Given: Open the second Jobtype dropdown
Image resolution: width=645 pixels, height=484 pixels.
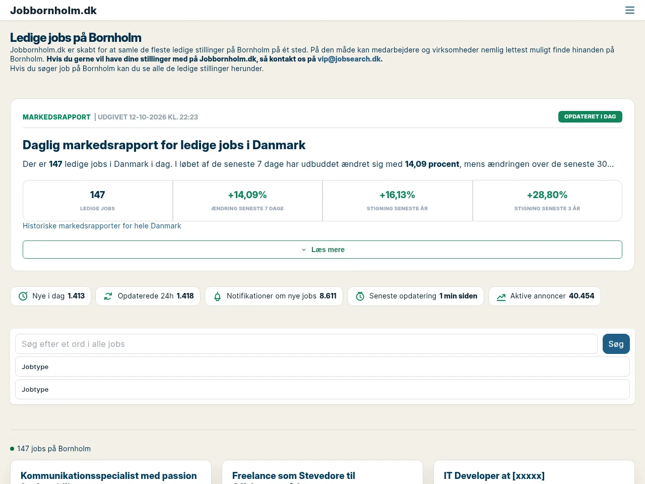Looking at the screenshot, I should click(x=322, y=389).
